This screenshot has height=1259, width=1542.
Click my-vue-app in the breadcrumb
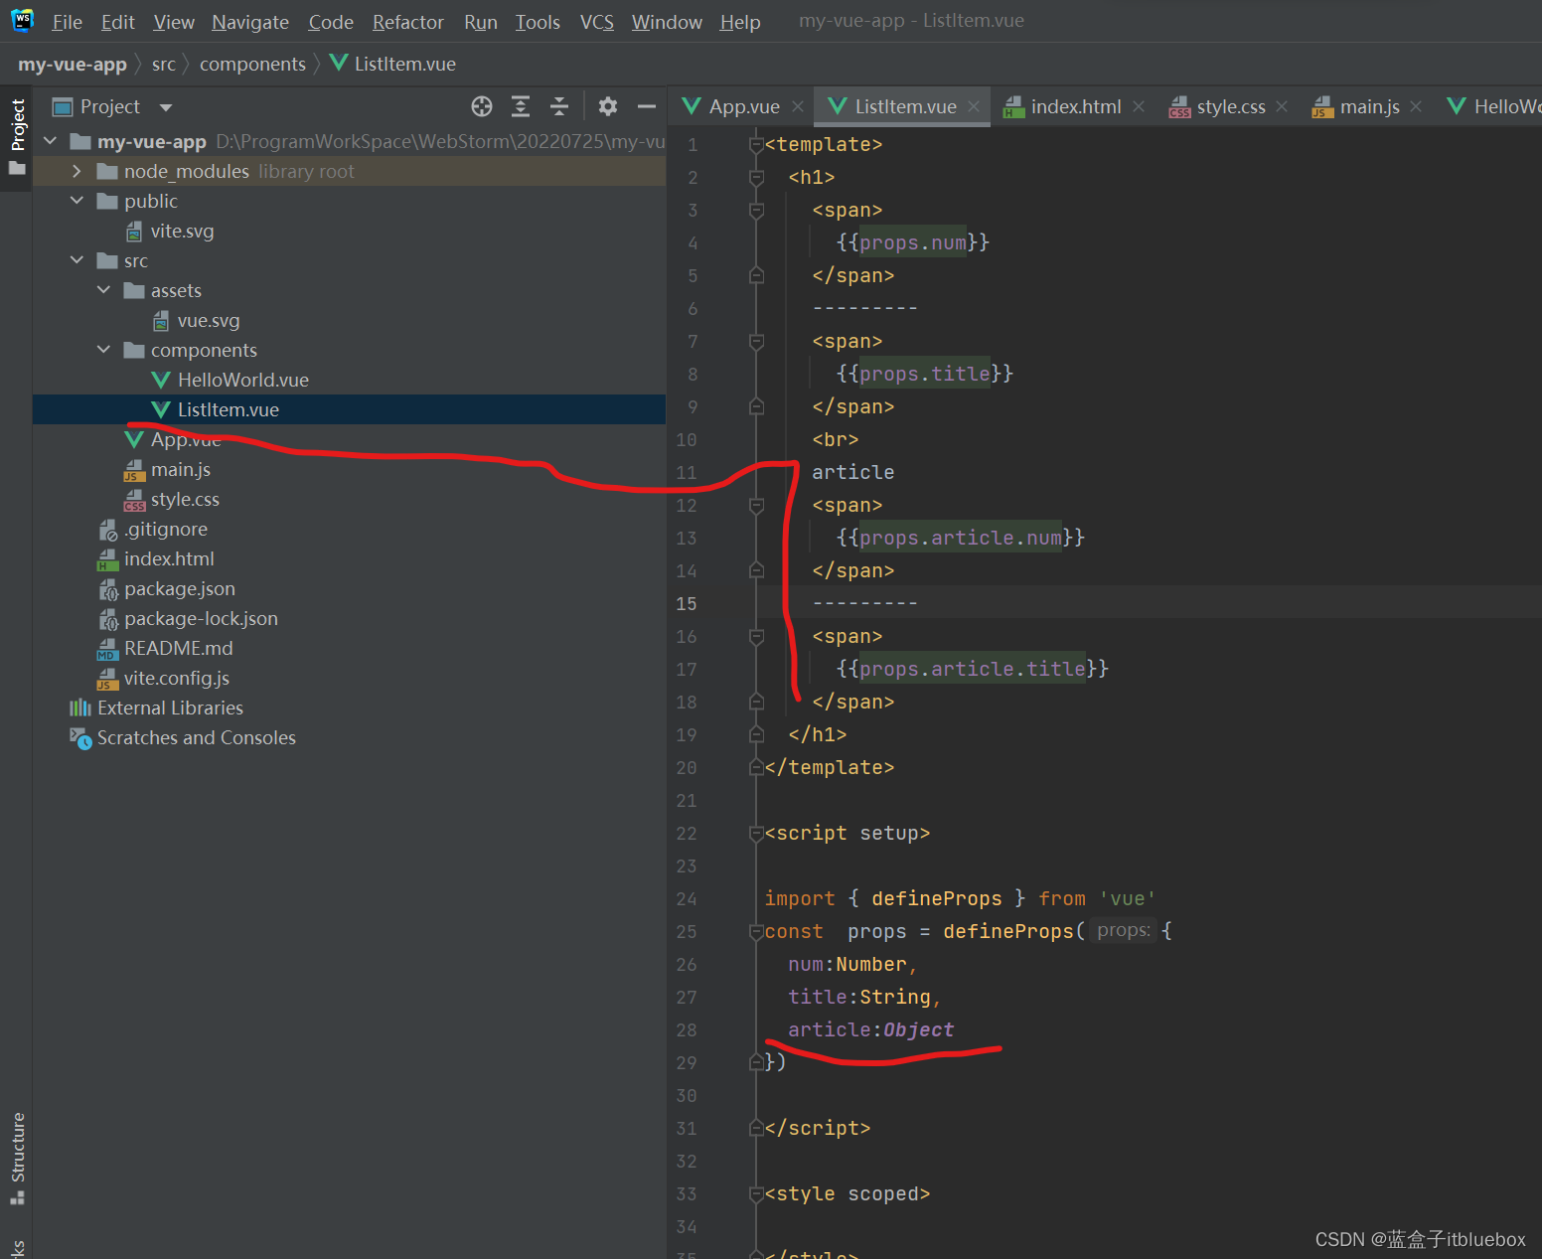click(x=73, y=64)
